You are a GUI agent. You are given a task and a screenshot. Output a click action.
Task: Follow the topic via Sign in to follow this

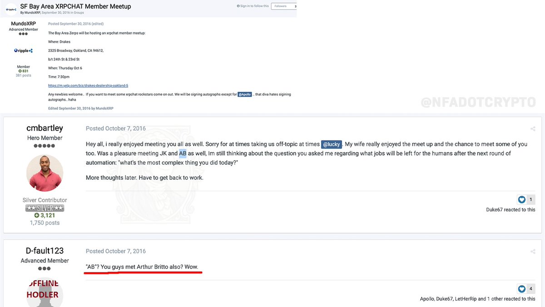click(x=253, y=6)
